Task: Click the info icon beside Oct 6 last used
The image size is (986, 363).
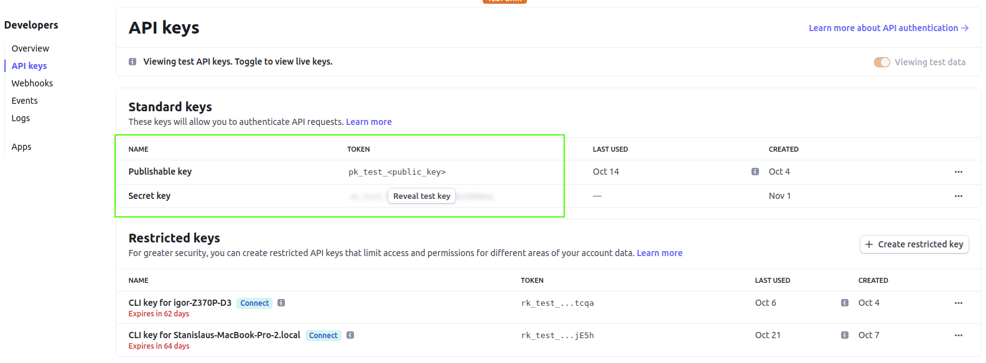Action: [844, 303]
